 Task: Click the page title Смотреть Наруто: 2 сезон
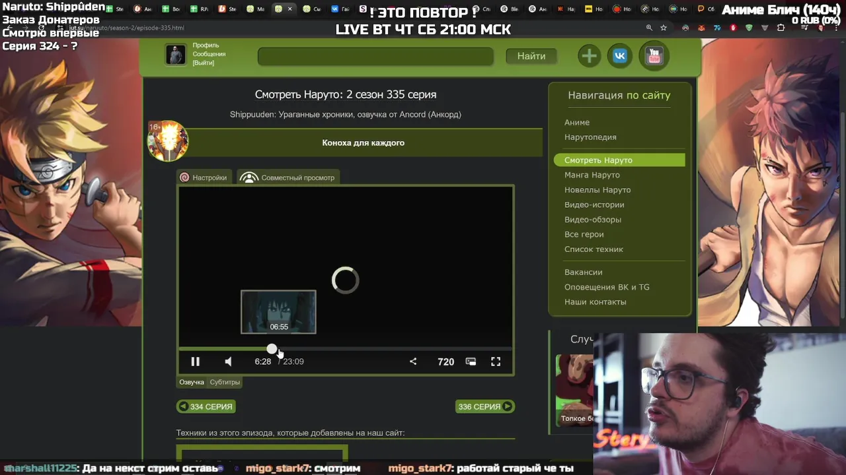(x=346, y=94)
